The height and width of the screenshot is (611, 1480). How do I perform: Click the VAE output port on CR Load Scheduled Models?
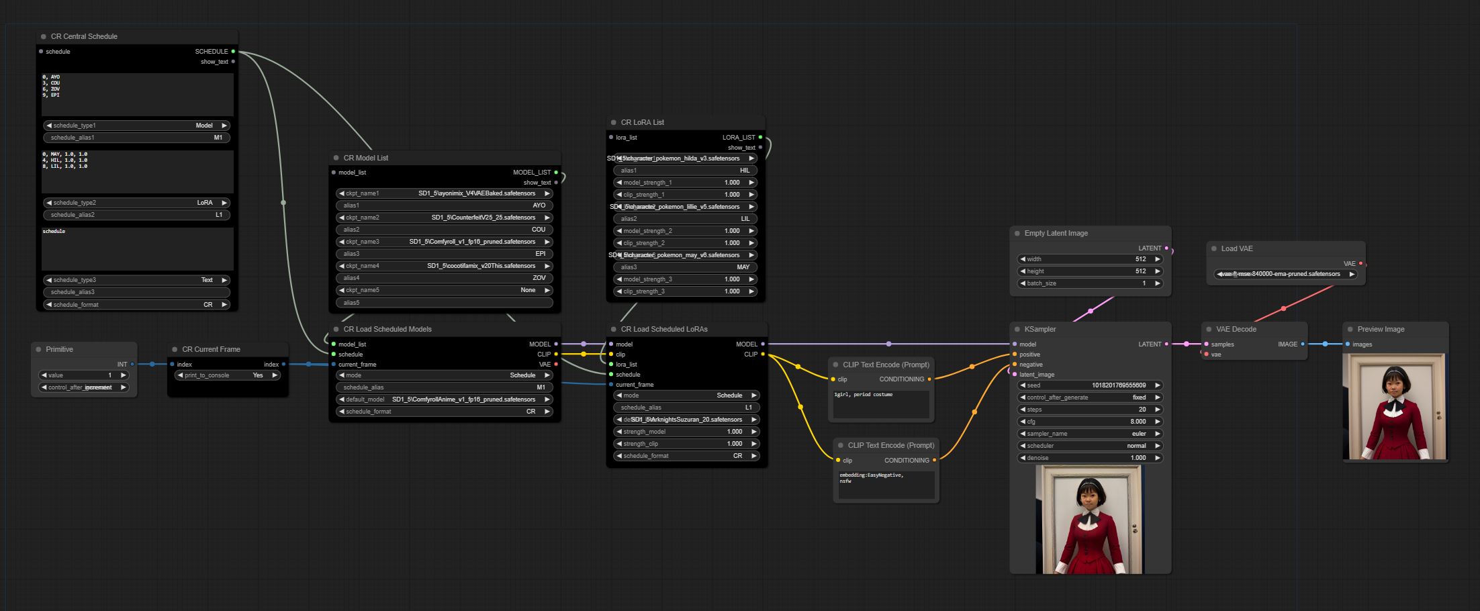556,365
